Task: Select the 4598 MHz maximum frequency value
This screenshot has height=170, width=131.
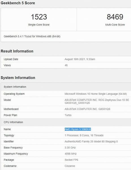Action: coord(70,154)
